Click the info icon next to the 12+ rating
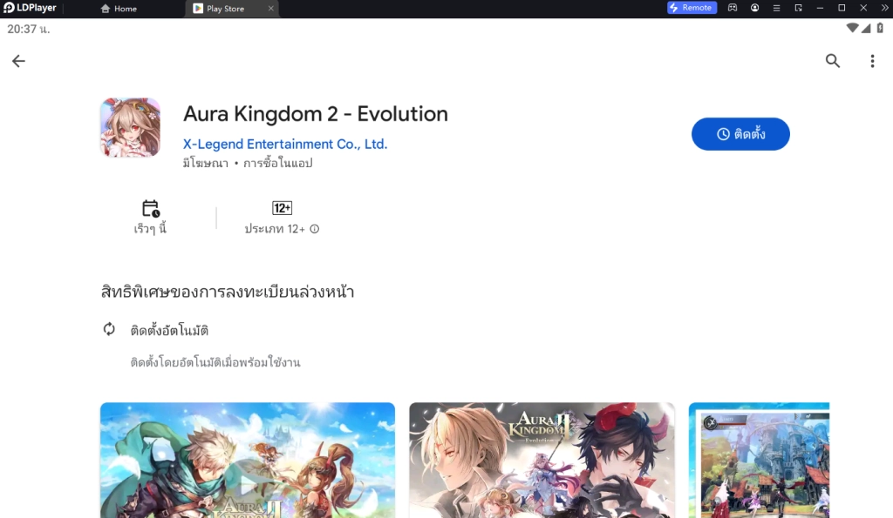Viewport: 893px width, 518px height. [312, 228]
